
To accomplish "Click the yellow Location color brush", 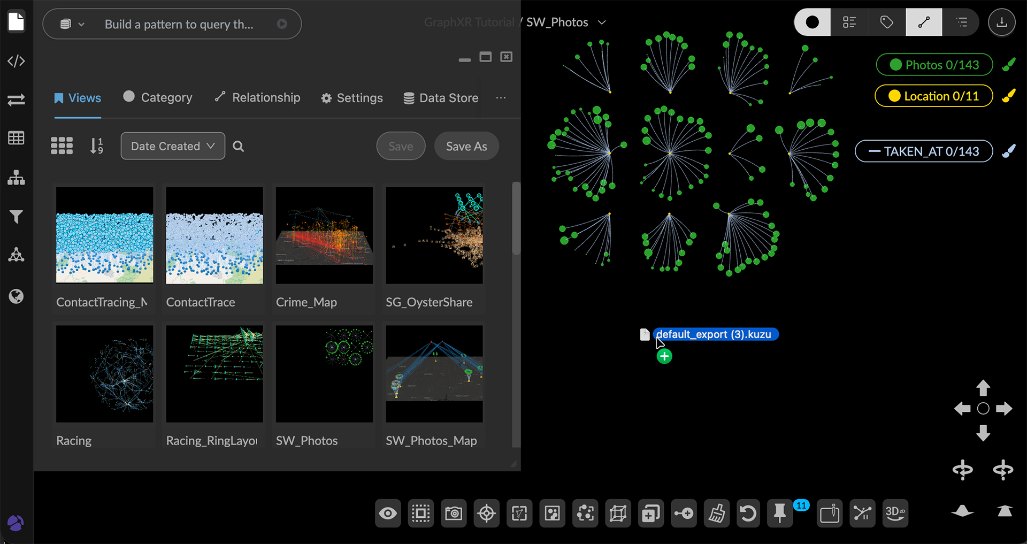I will 1009,96.
